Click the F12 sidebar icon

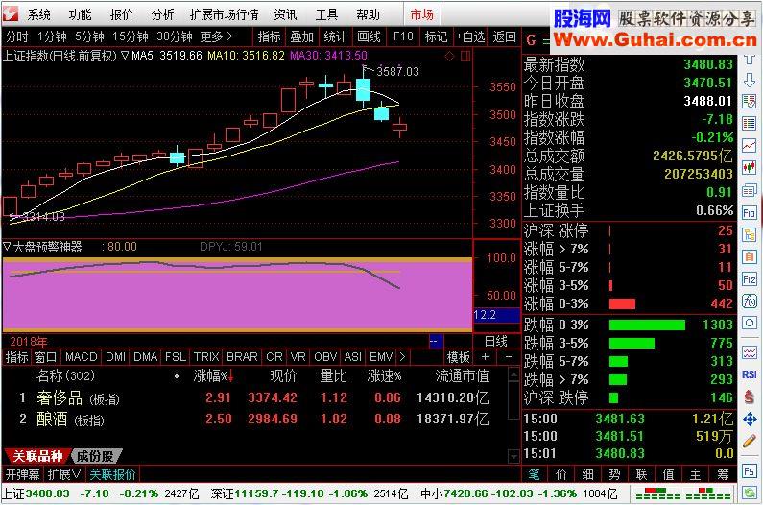[750, 278]
